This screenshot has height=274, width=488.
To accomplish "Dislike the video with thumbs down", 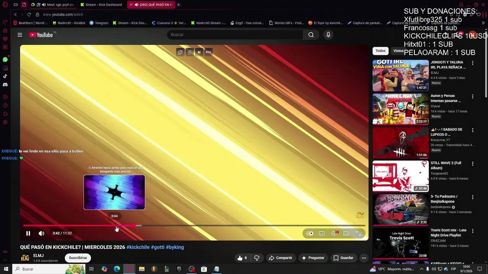I will [257, 258].
